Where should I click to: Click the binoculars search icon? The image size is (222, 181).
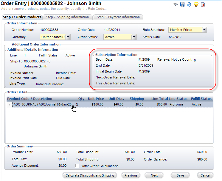pos(176,4)
